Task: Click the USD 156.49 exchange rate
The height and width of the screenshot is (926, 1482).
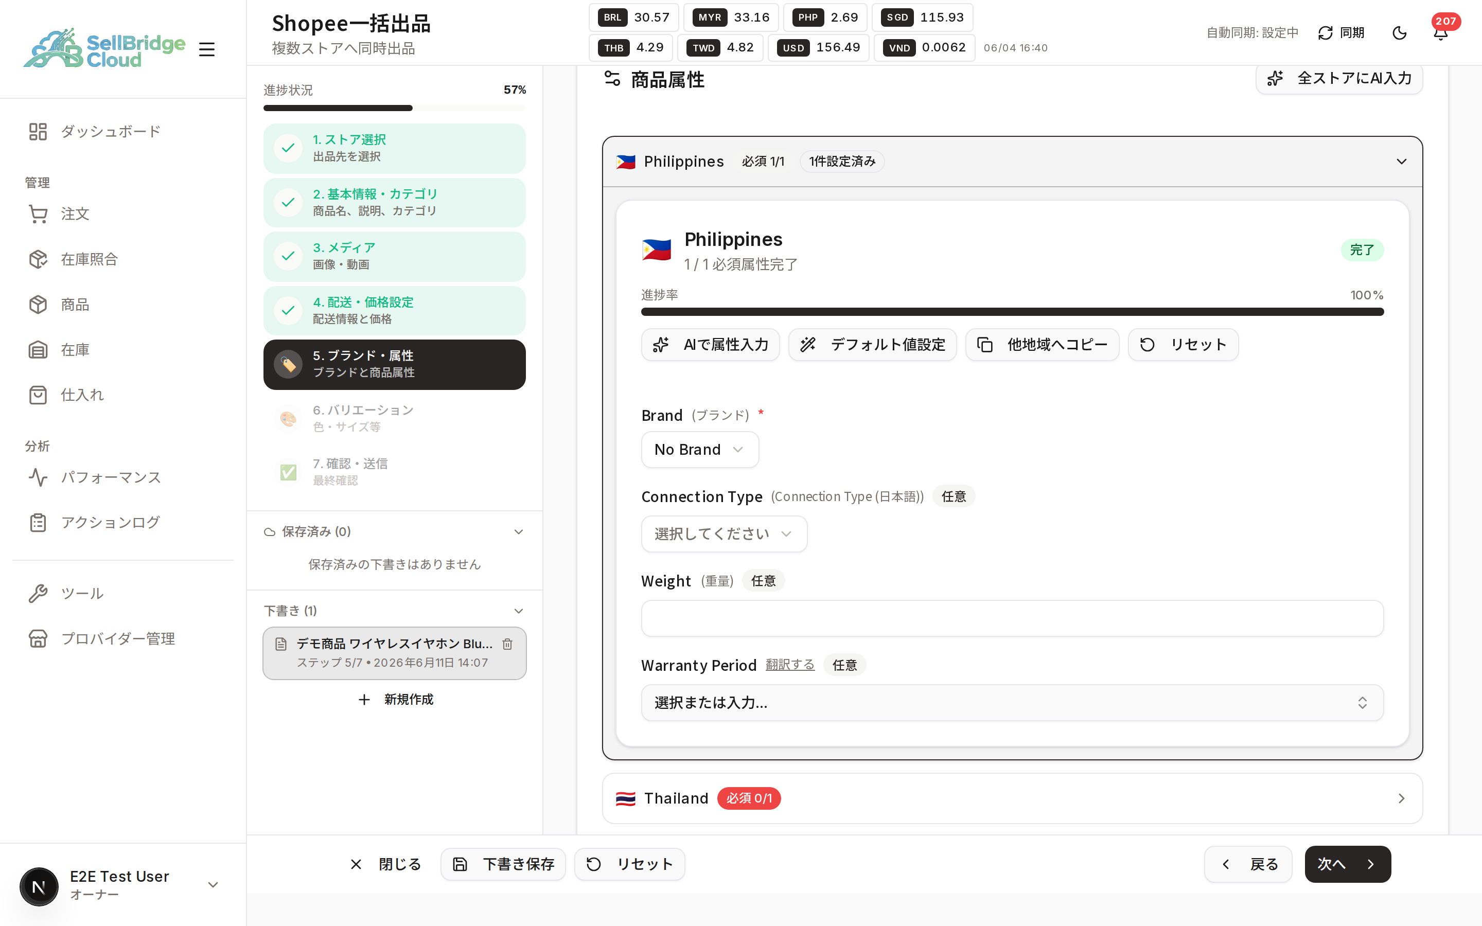Action: coord(819,48)
